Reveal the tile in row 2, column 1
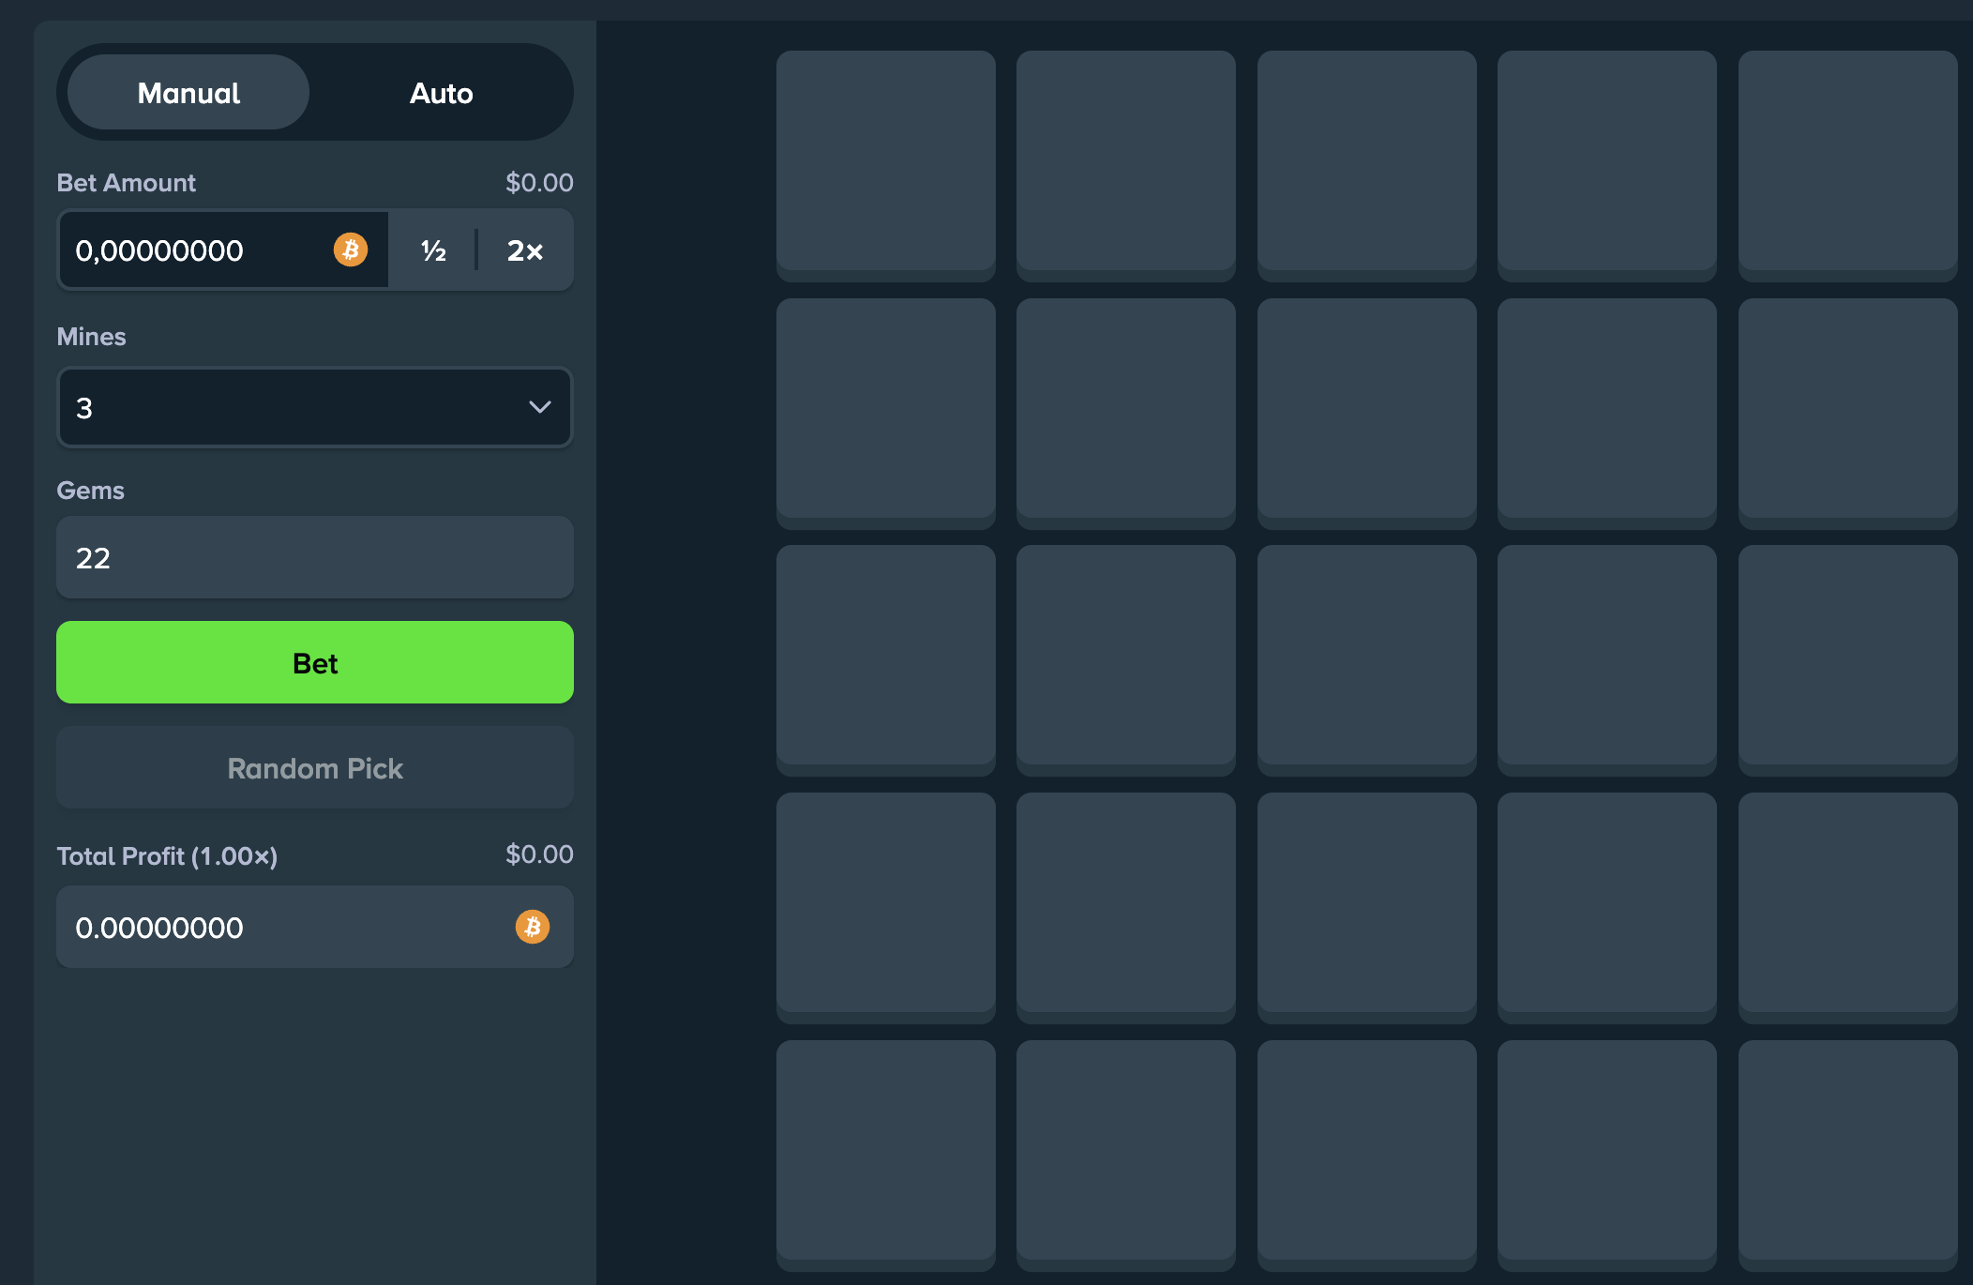Screen dimensions: 1973x1285 coord(886,413)
